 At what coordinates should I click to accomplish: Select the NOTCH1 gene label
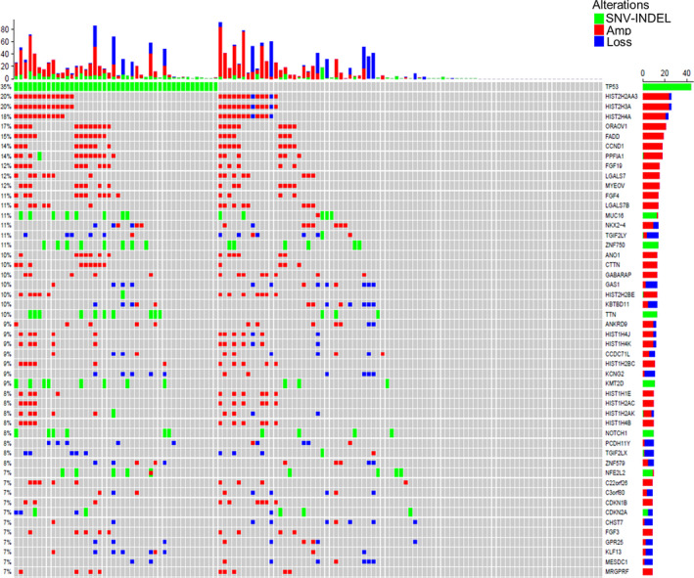[x=617, y=433]
